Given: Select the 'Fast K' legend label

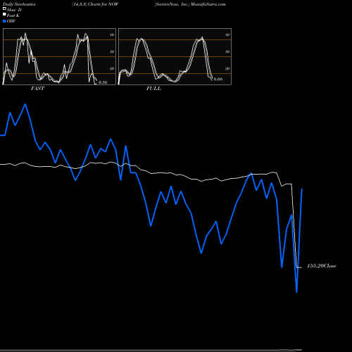Looking at the screenshot, I should point(13,15).
